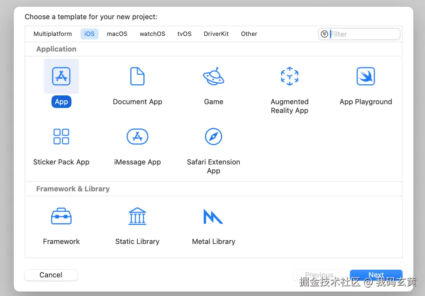Click the 'Game' template label

214,102
